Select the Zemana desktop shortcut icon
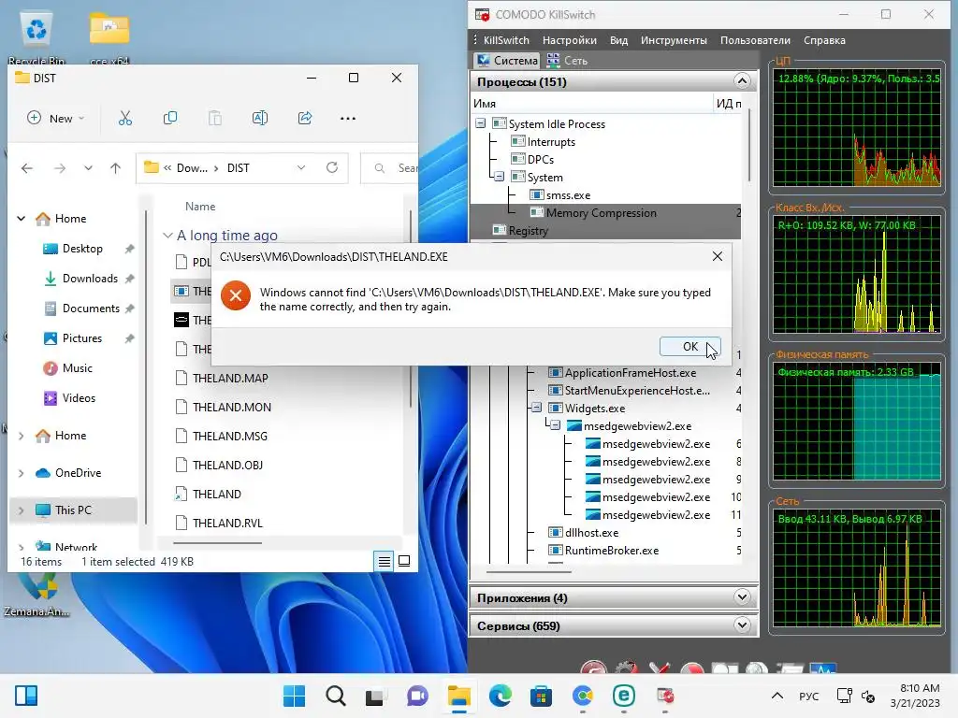 pyautogui.click(x=36, y=596)
